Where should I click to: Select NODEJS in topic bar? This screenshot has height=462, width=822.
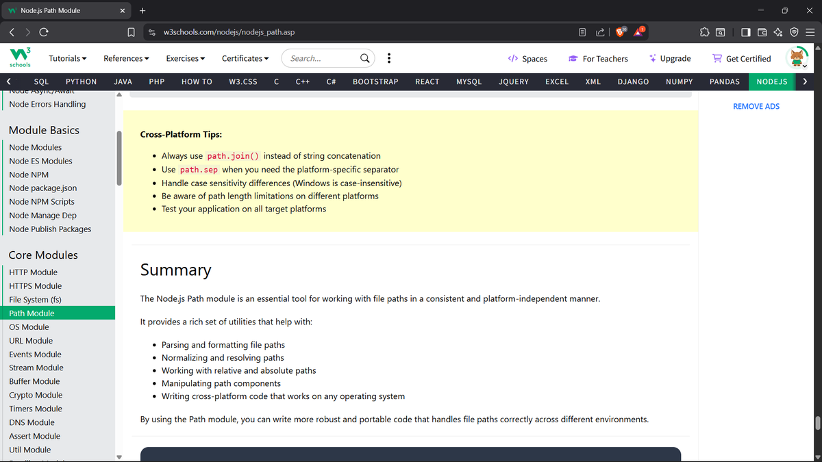[771, 81]
